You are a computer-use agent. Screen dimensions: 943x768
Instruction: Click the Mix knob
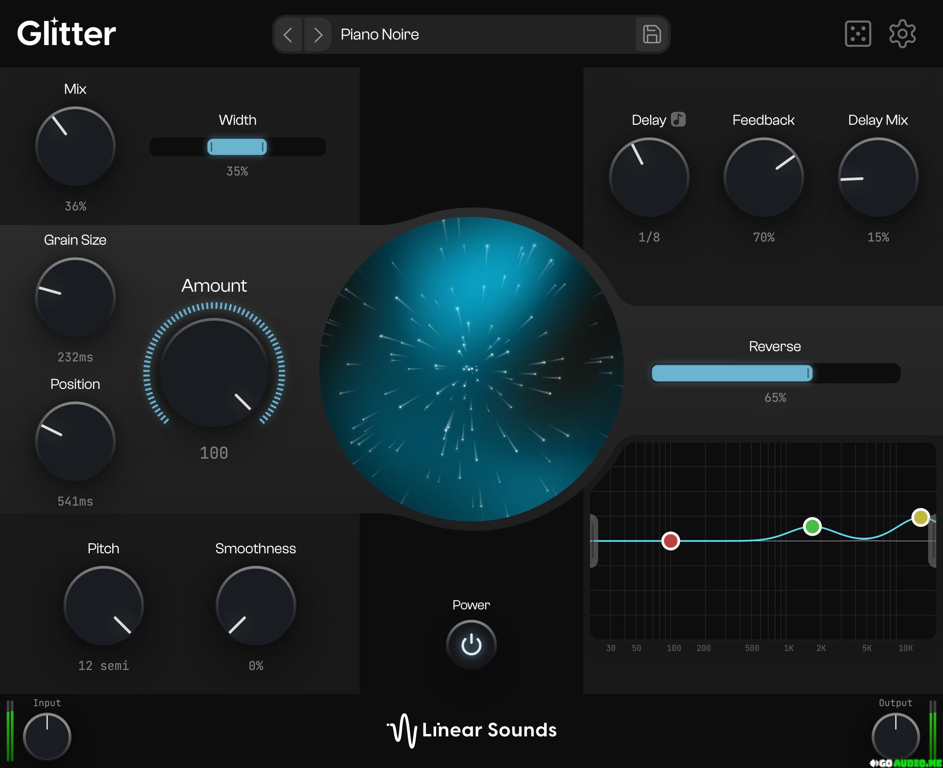point(75,147)
